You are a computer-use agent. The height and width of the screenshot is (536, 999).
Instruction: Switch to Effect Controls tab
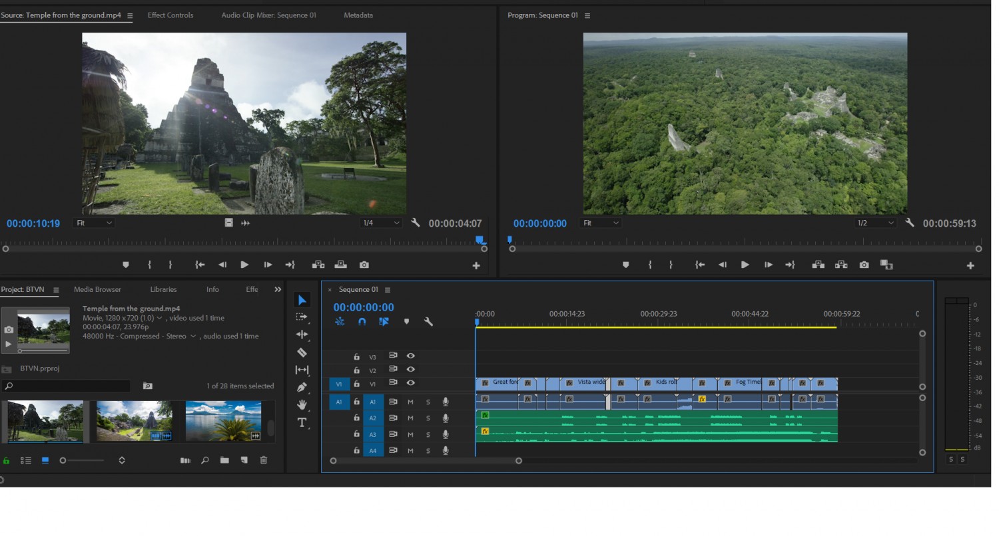170,15
